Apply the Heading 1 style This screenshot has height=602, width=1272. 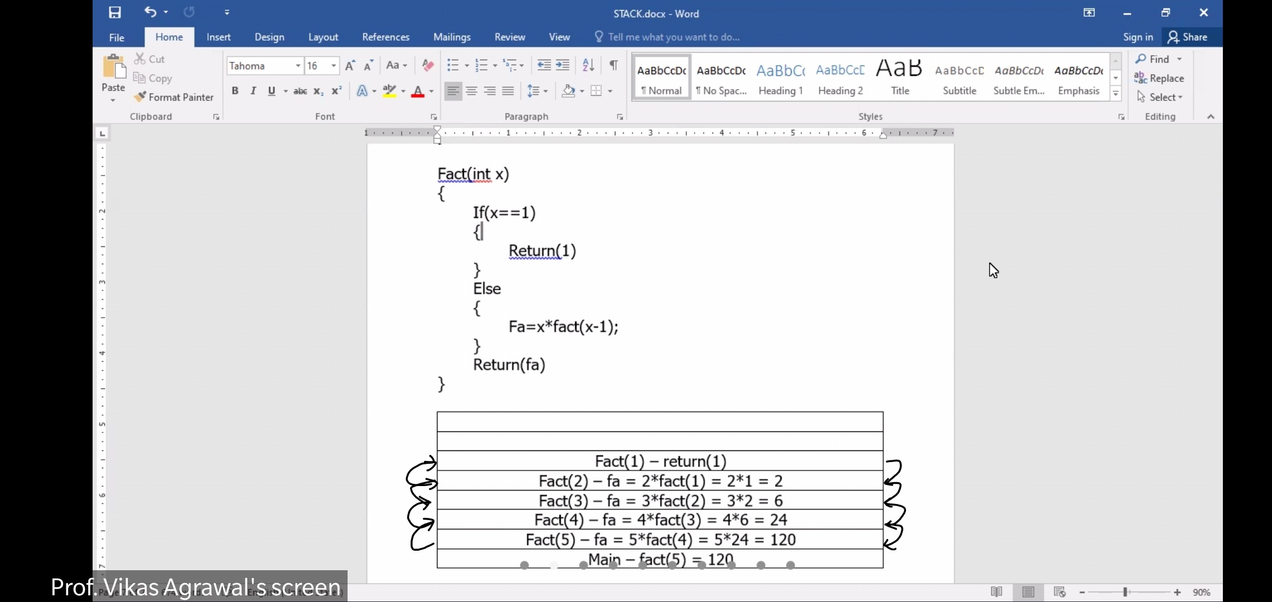(x=780, y=78)
